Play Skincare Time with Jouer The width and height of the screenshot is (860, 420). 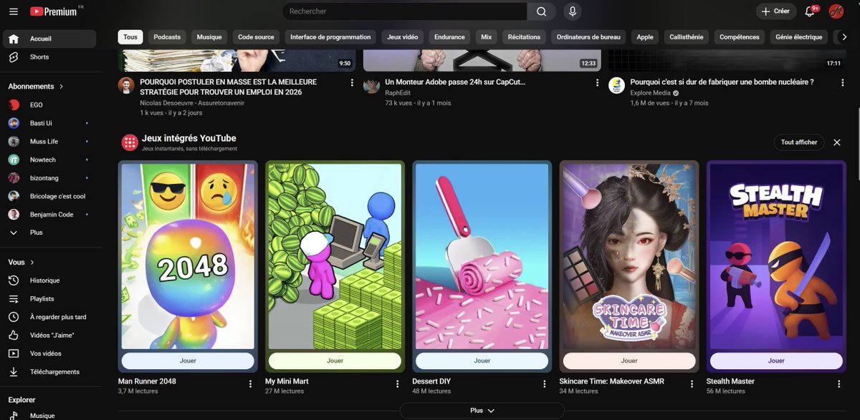[629, 361]
